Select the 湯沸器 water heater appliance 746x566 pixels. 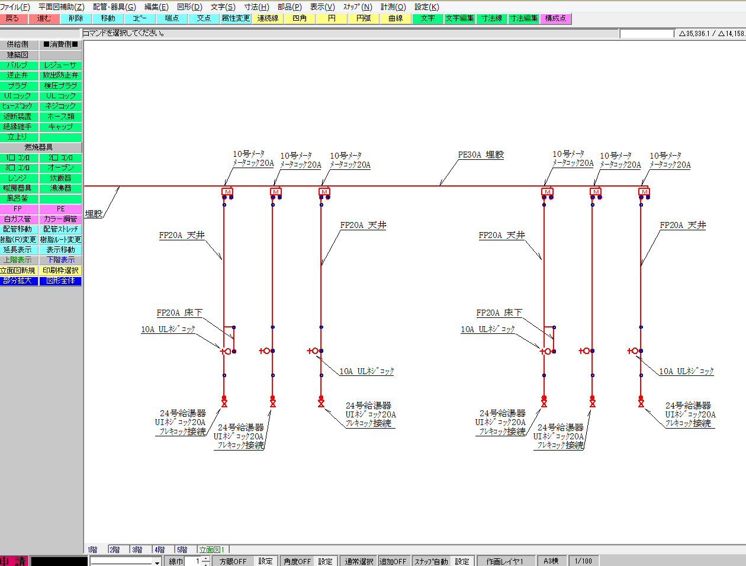click(x=60, y=188)
